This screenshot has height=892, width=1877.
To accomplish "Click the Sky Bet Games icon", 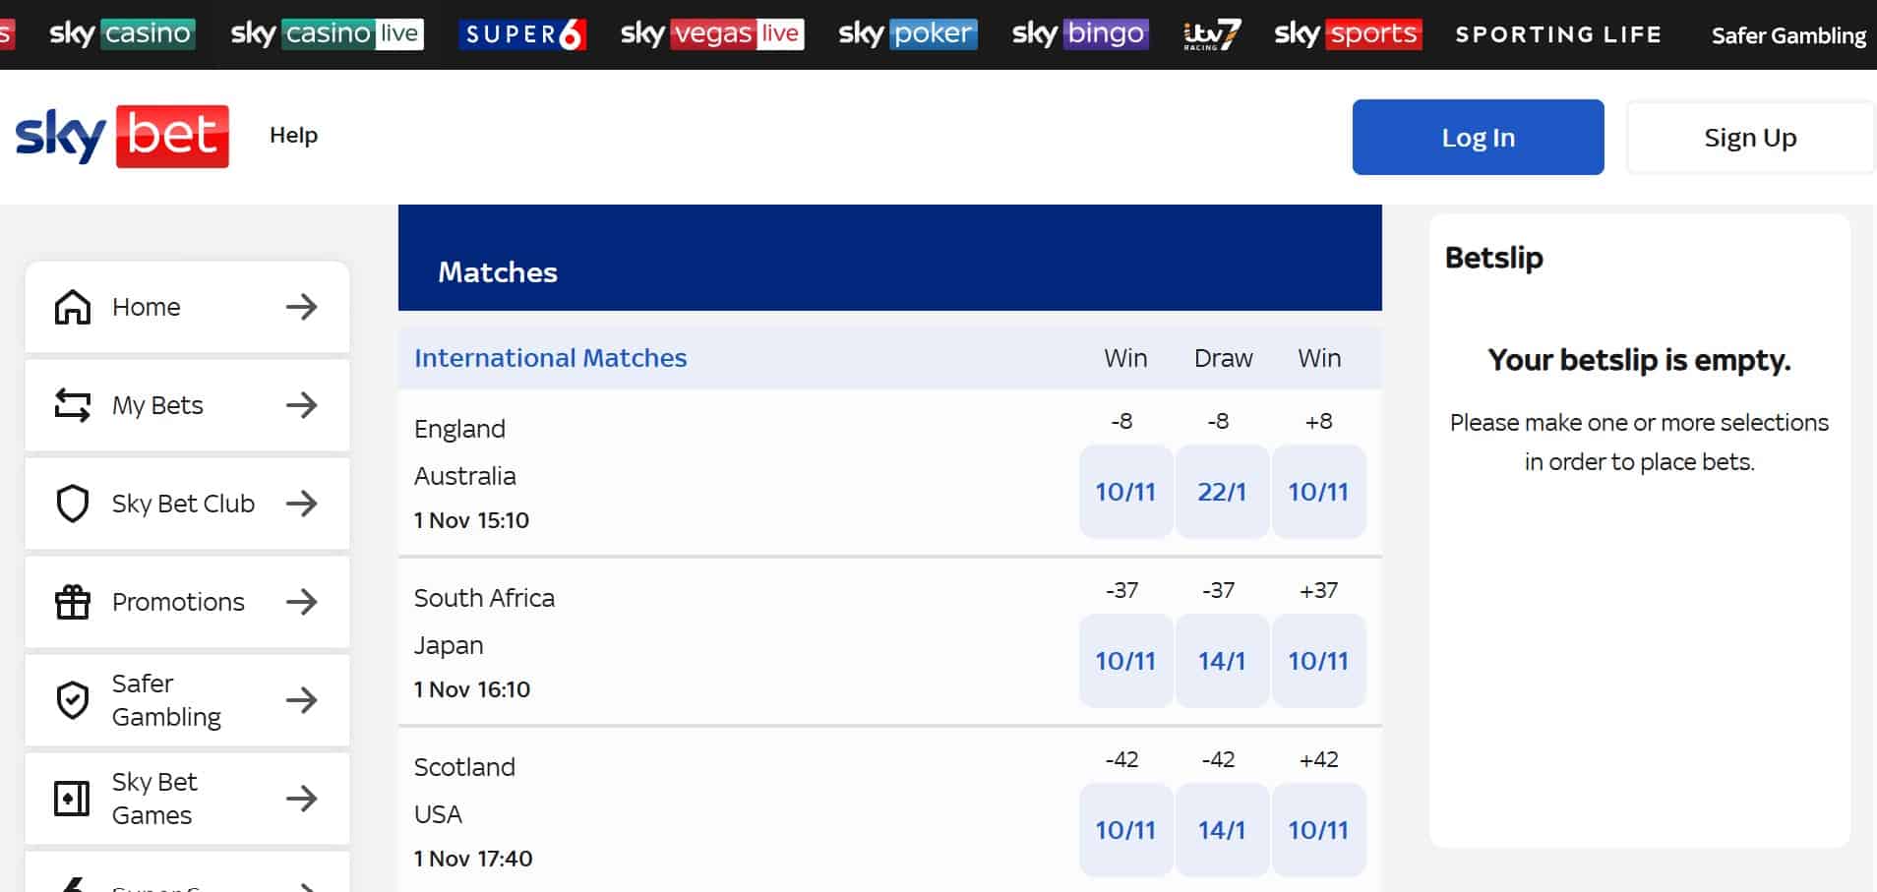I will click(73, 799).
